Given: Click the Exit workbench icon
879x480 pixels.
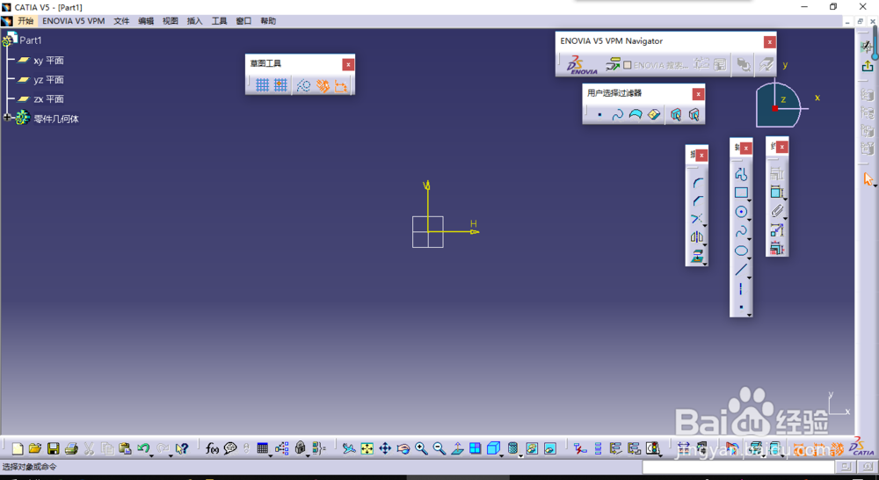Looking at the screenshot, I should [868, 66].
